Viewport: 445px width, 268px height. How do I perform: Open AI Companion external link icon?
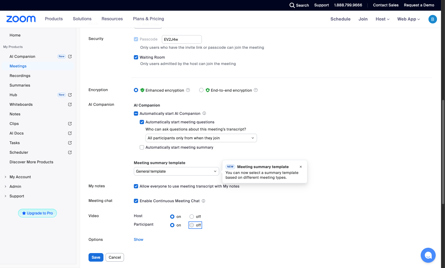point(70,56)
